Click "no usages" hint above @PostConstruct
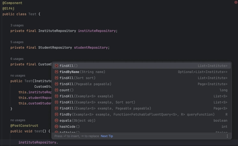Viewport: 238px width, 146px height. pos(18,120)
